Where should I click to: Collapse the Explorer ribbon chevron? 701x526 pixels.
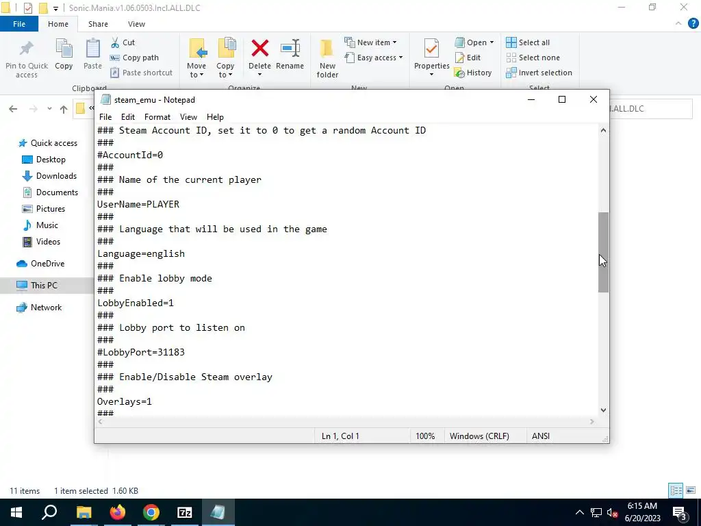(x=678, y=24)
